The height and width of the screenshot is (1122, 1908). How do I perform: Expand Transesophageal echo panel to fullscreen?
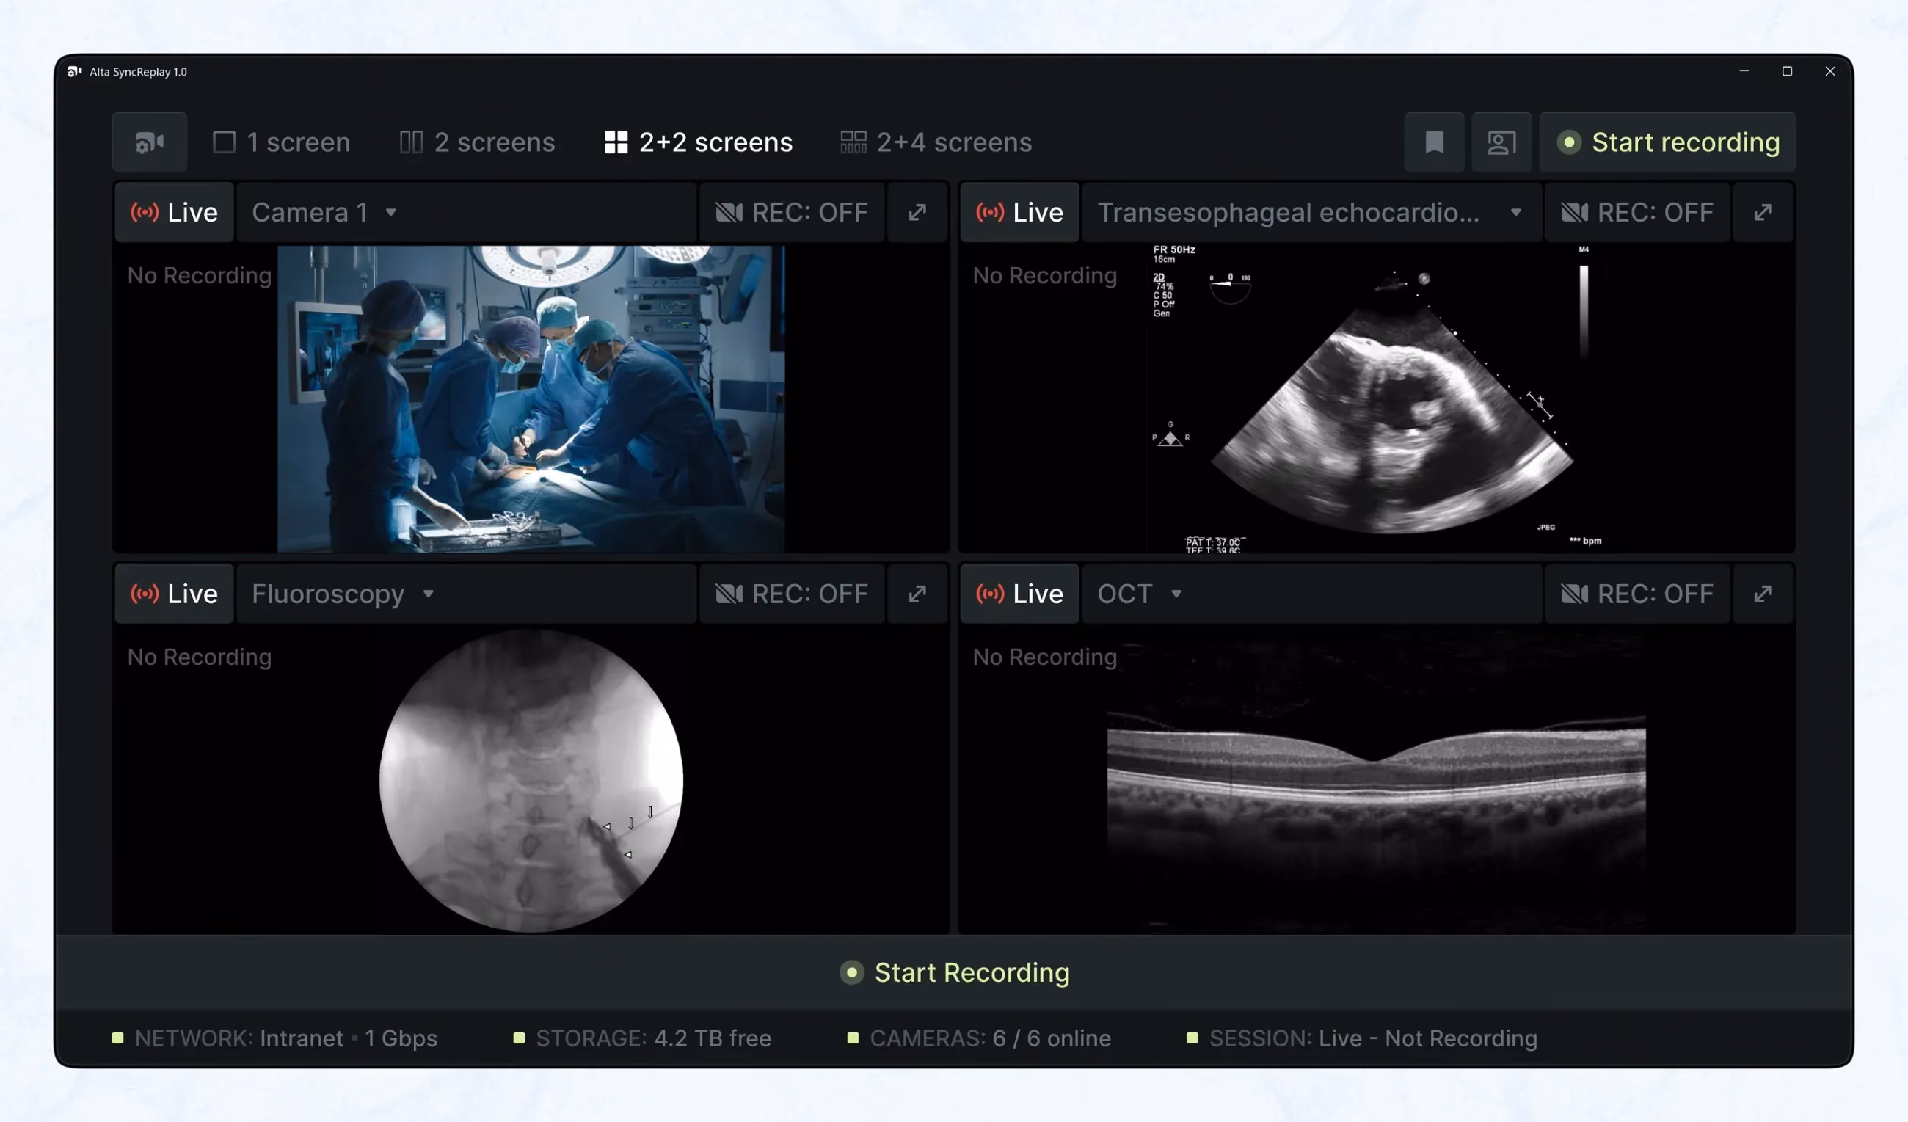[x=1763, y=213]
